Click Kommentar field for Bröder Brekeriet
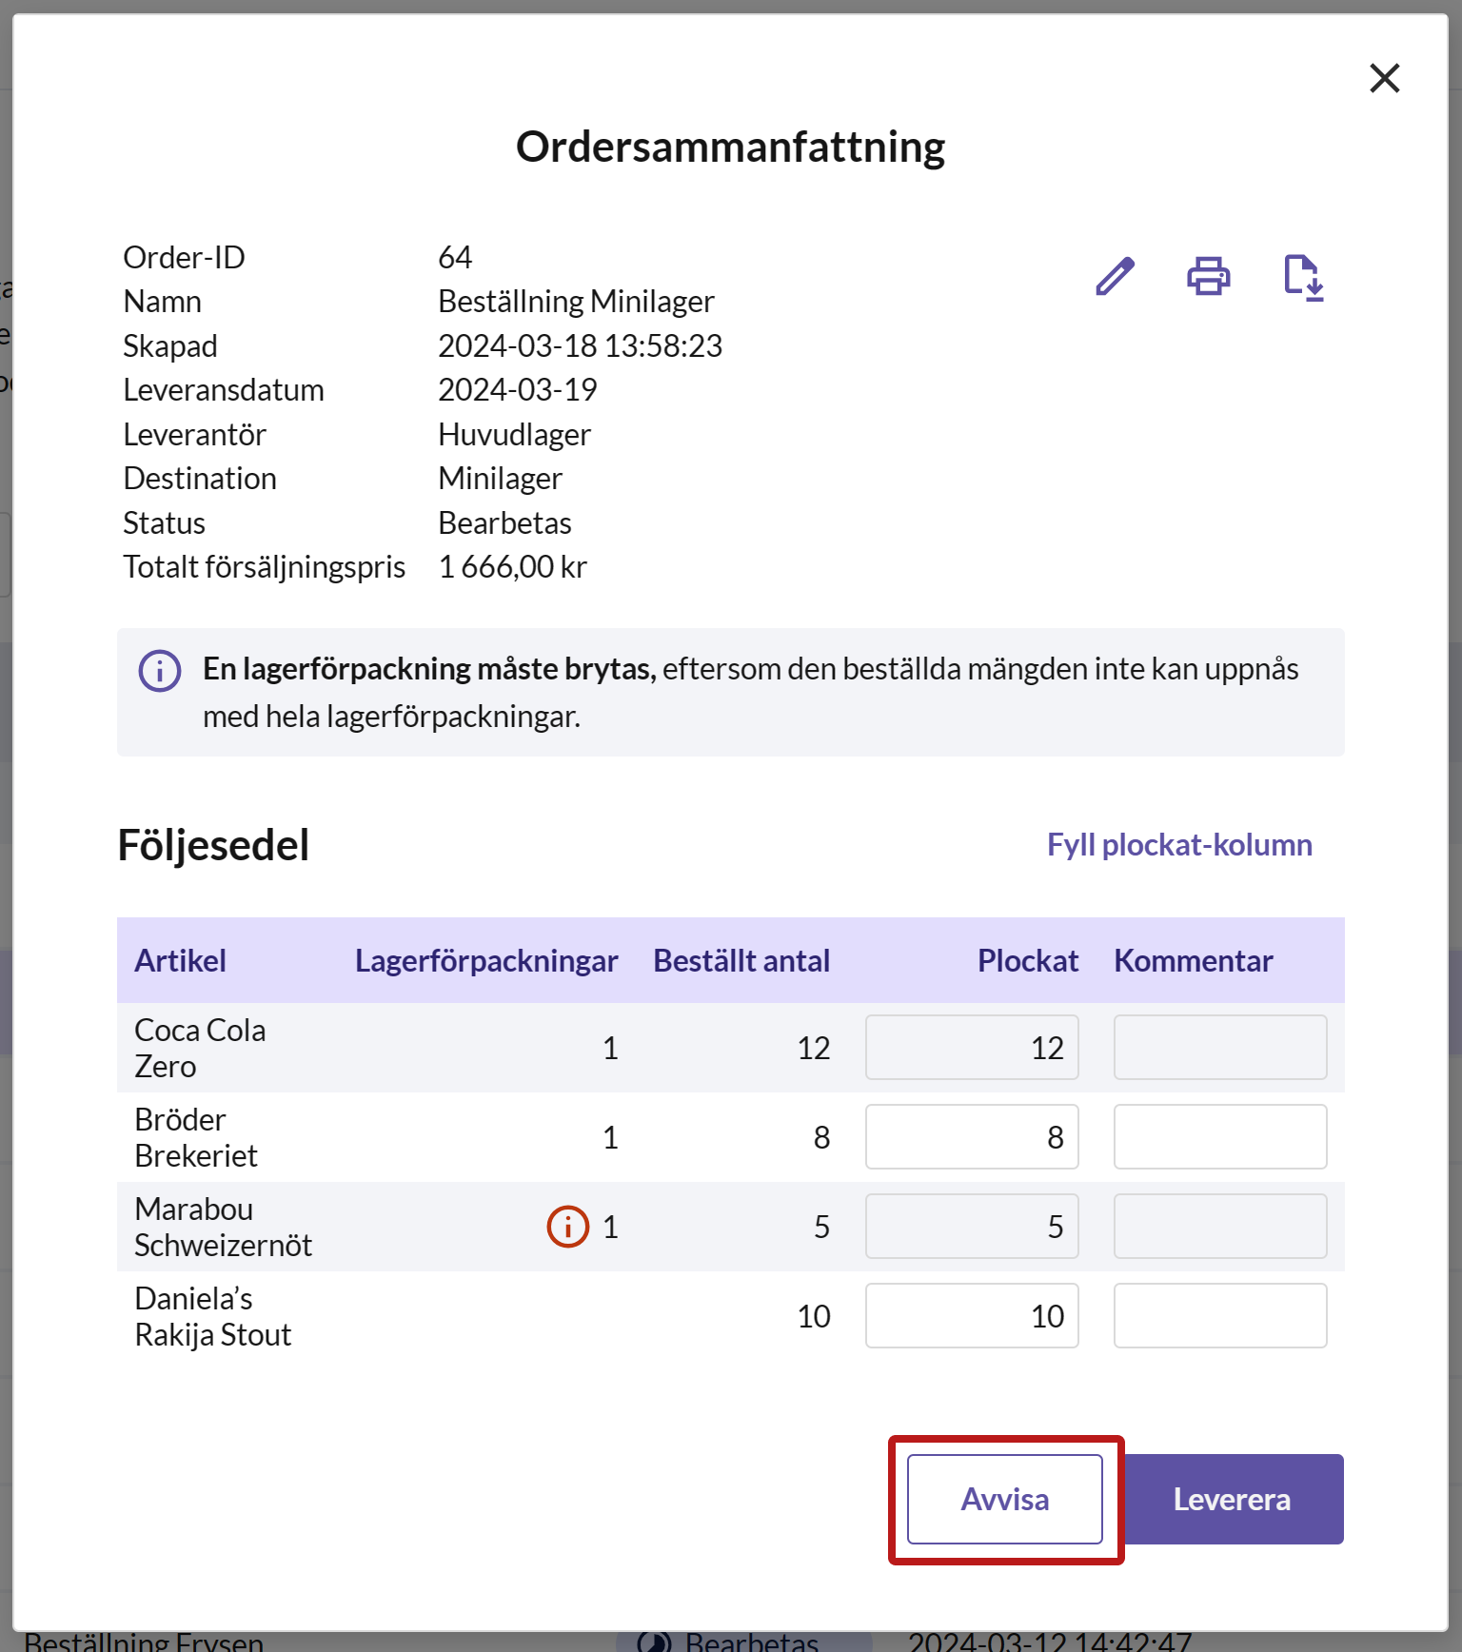This screenshot has height=1652, width=1462. (1220, 1136)
